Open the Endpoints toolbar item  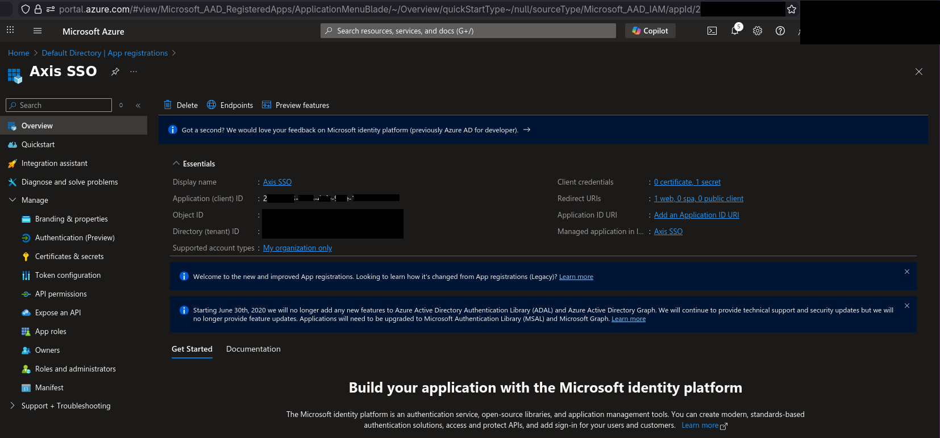pos(230,105)
